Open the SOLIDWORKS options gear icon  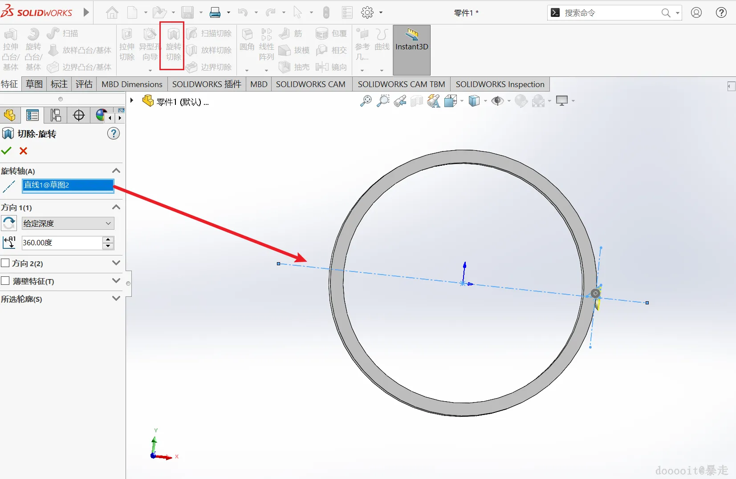pos(367,12)
